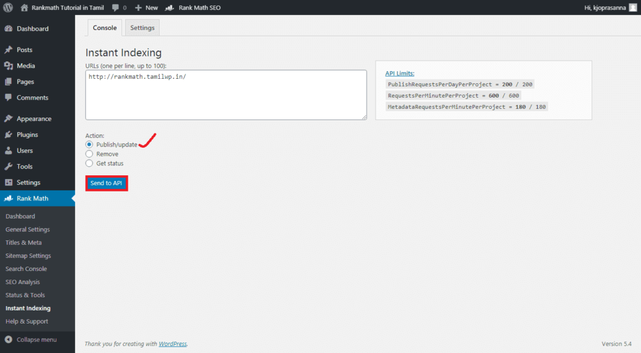The width and height of the screenshot is (641, 353).
Task: Click the Send to API button
Action: 106,183
